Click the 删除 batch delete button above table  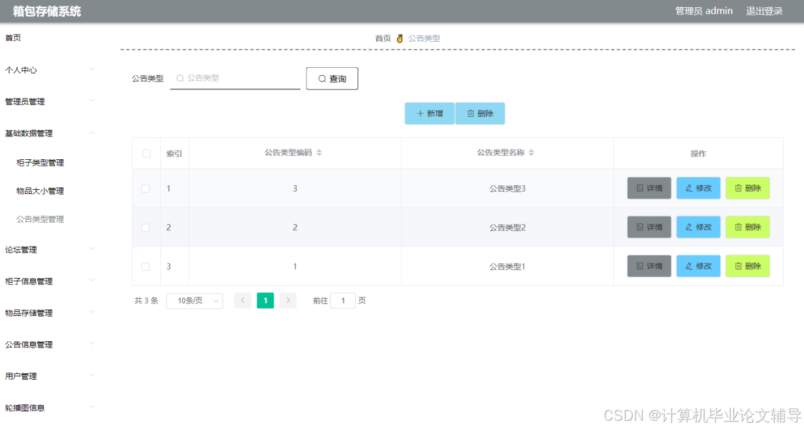tap(480, 114)
